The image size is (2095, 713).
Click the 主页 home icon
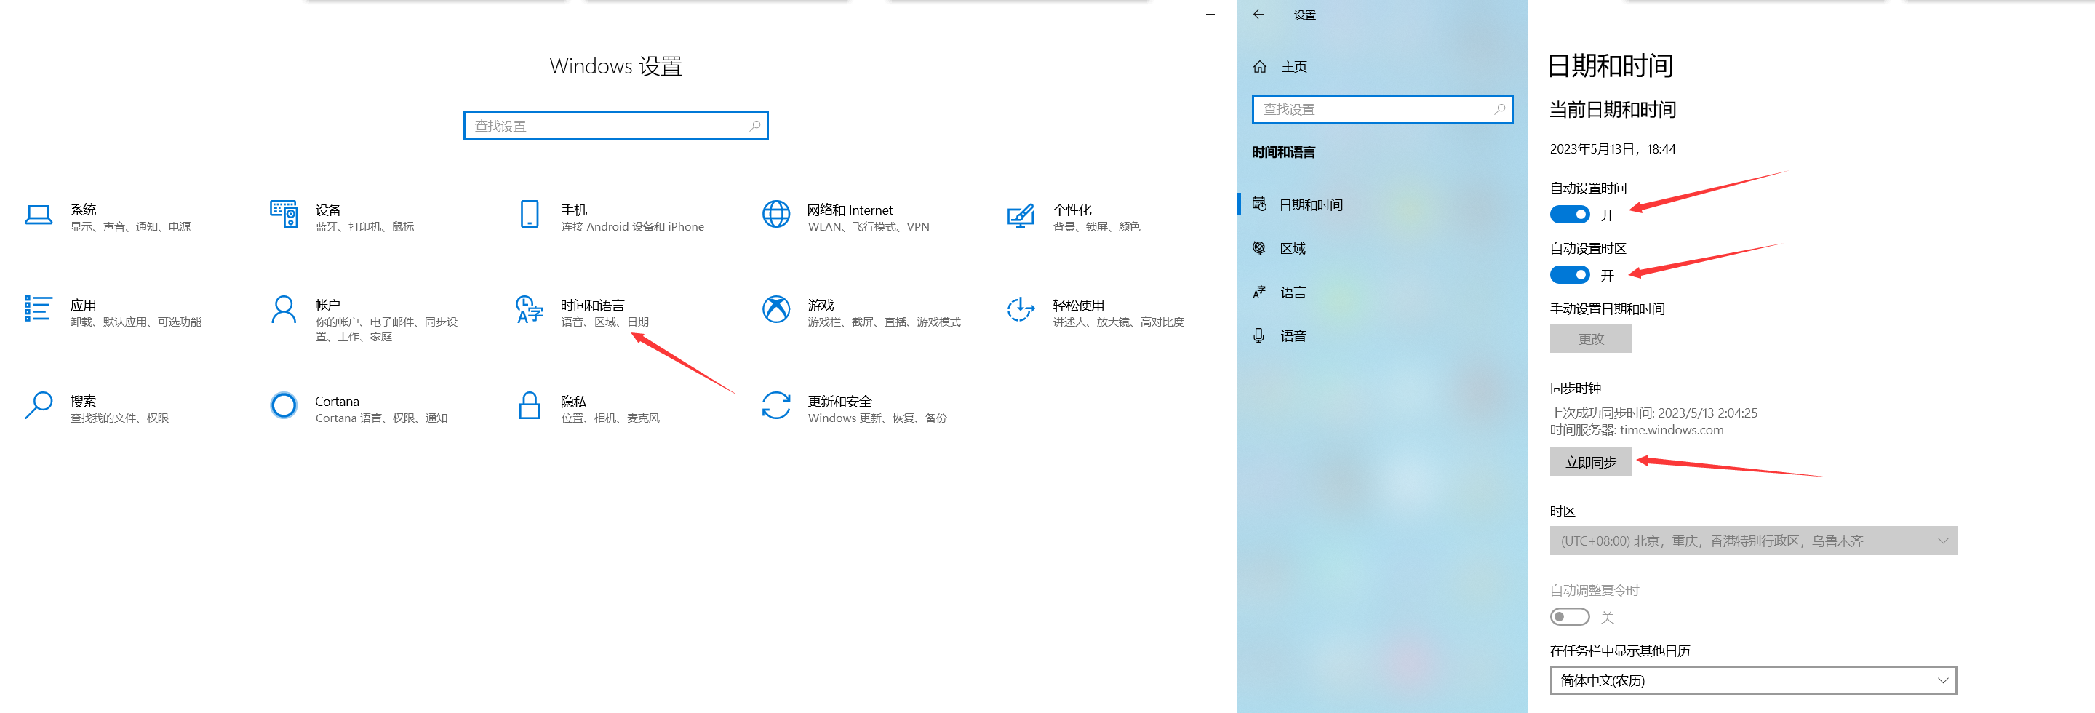click(1260, 67)
